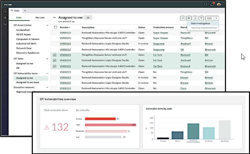
Task: Click the Low gray bar
Action: pyautogui.click(x=103, y=137)
